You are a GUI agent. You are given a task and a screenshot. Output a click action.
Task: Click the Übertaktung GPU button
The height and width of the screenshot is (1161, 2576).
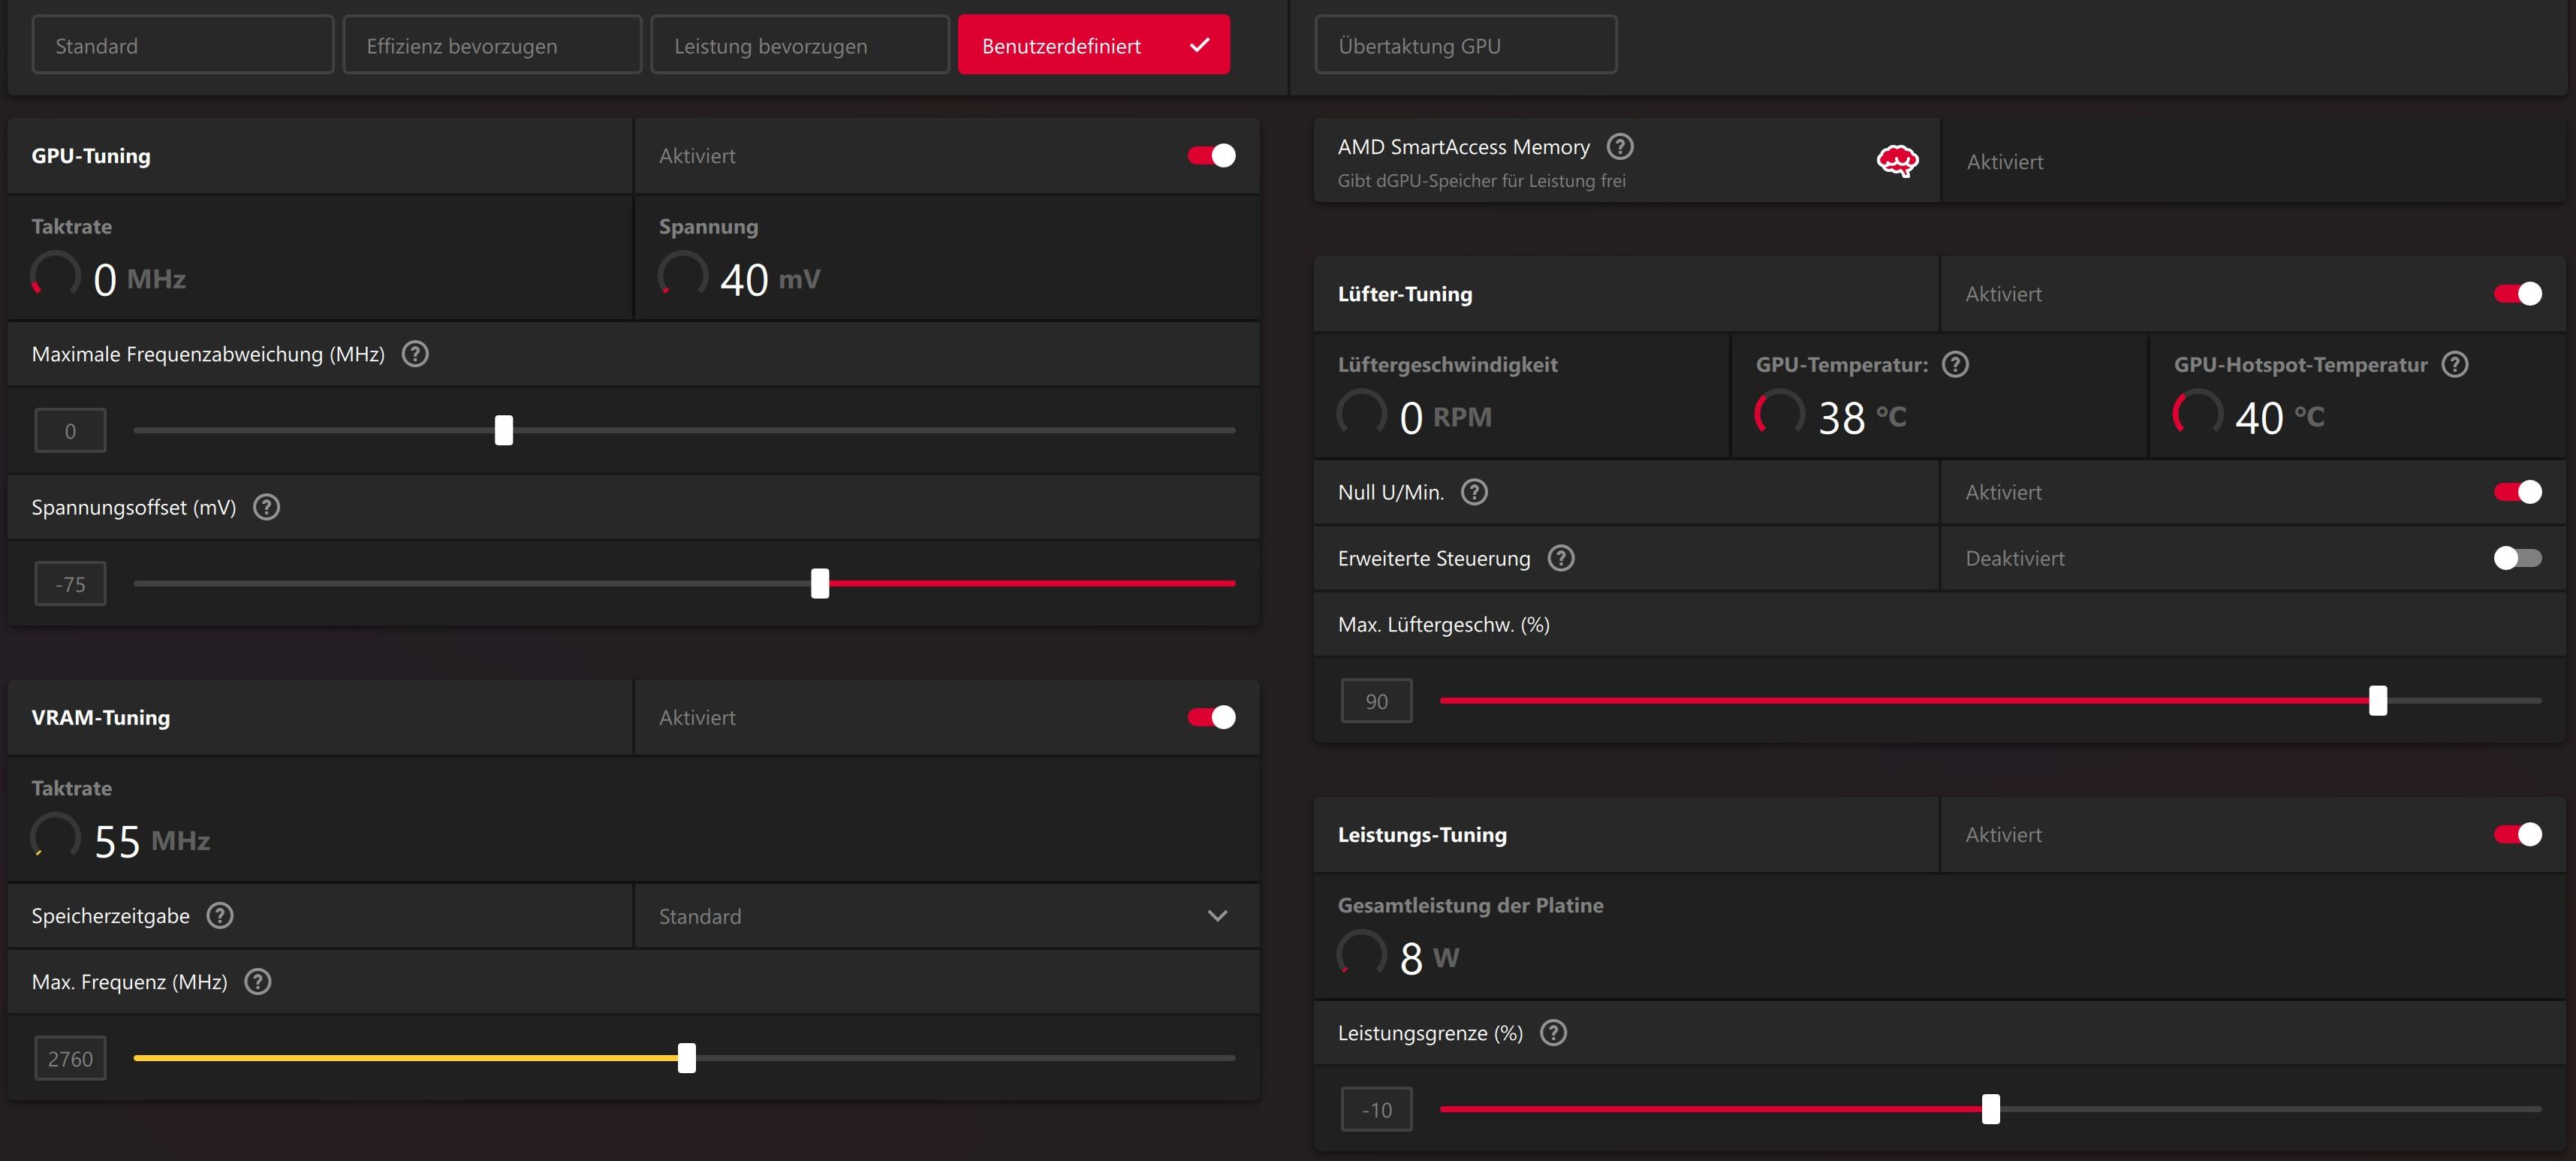[x=1464, y=45]
